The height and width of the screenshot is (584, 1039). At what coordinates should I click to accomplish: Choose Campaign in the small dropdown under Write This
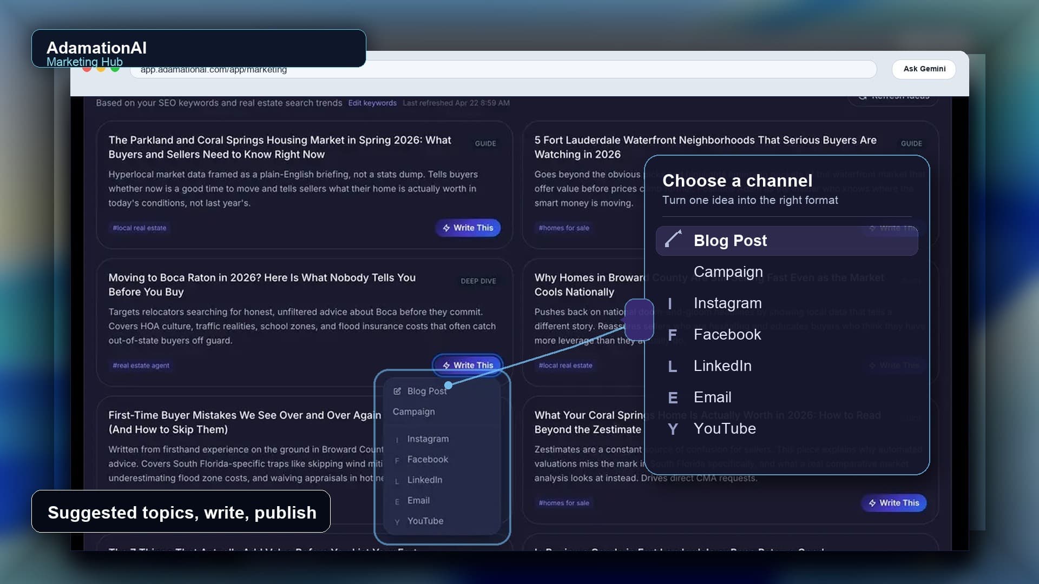pos(414,412)
